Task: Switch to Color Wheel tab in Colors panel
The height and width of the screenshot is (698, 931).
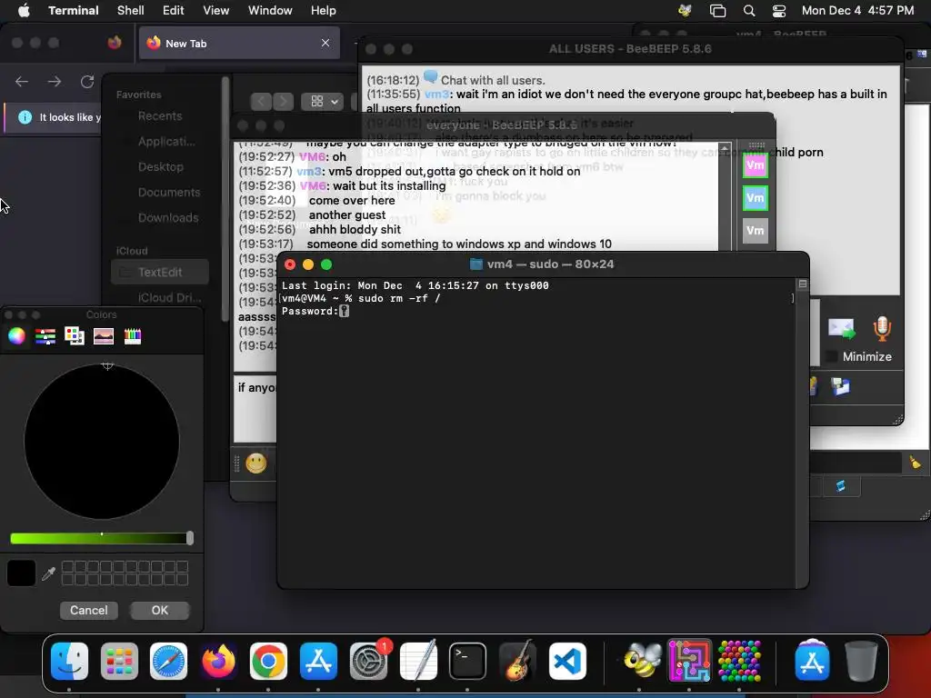Action: point(16,336)
